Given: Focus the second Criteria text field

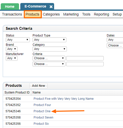Looking at the screenshot, I should click(x=85, y=64).
